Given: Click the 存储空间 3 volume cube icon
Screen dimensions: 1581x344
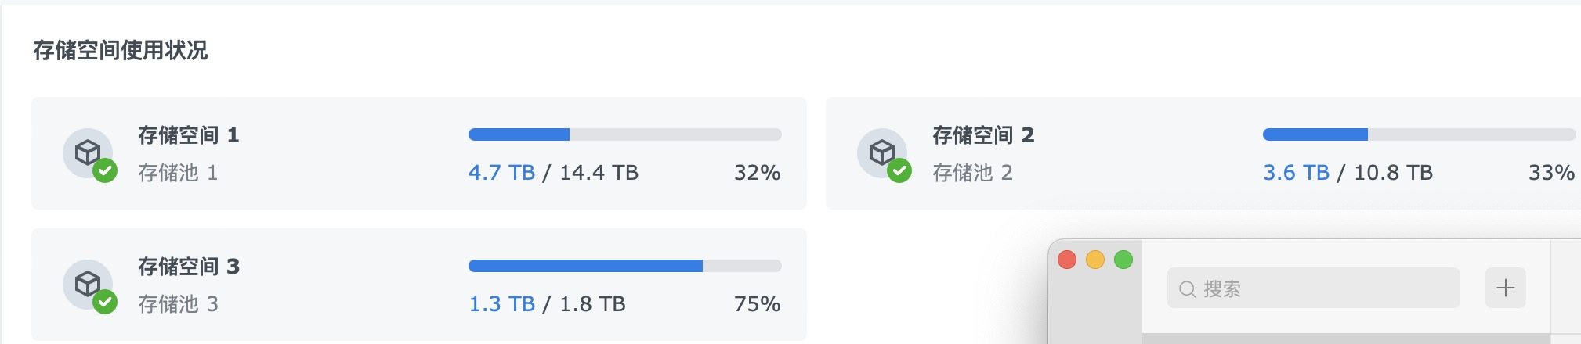Looking at the screenshot, I should coord(87,283).
